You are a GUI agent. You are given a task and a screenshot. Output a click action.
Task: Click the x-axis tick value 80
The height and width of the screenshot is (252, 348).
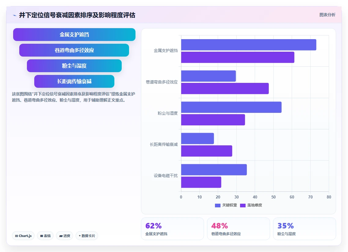pos(329,197)
